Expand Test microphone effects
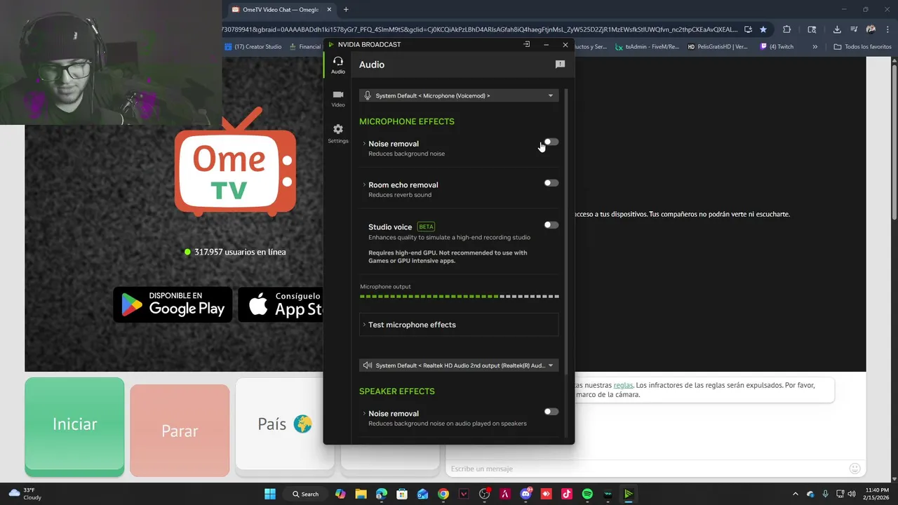 (459, 325)
